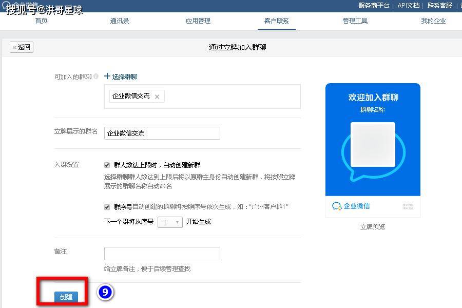This screenshot has height=308, width=462.
Task: Click the 联系客服 link
Action: [x=439, y=5]
